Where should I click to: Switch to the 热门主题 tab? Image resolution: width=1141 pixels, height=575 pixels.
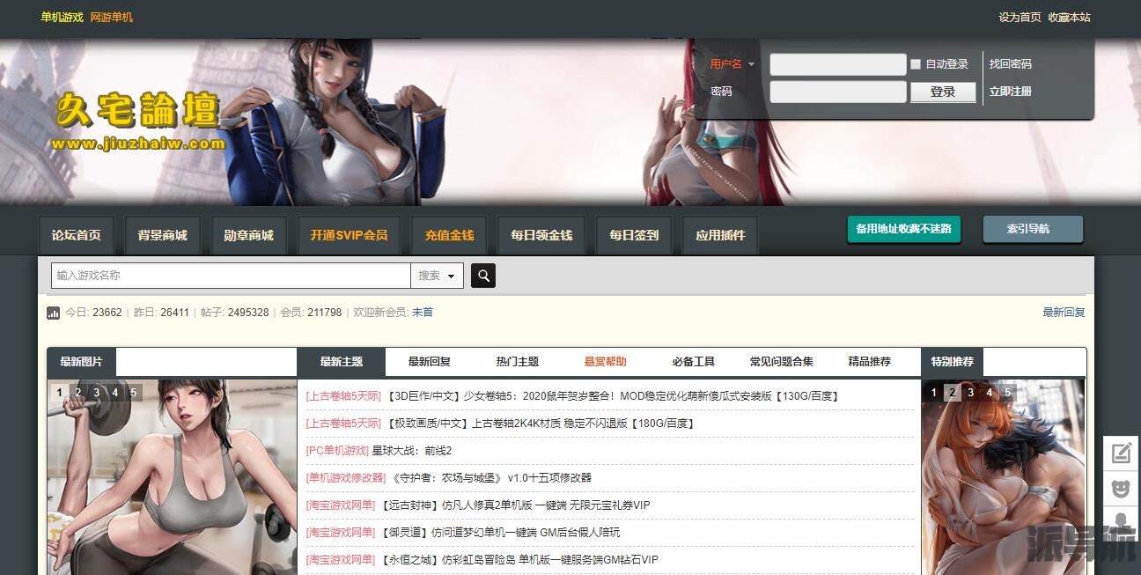click(518, 362)
